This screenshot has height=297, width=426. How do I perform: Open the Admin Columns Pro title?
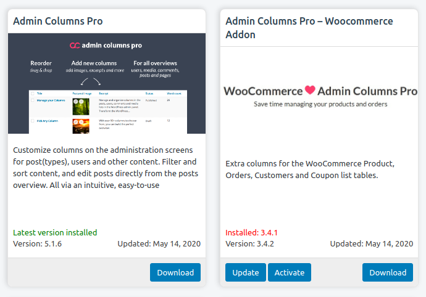point(58,22)
